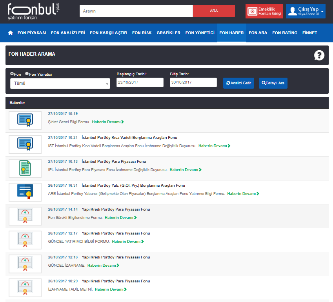
Task: Click the Başlangıç Tarihi date field
Action: coord(140,82)
